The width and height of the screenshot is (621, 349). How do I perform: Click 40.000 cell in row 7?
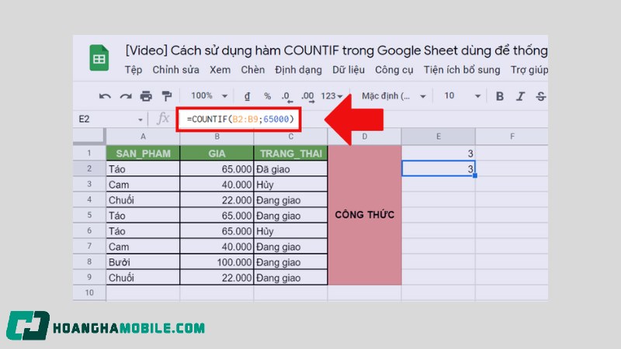tap(217, 247)
